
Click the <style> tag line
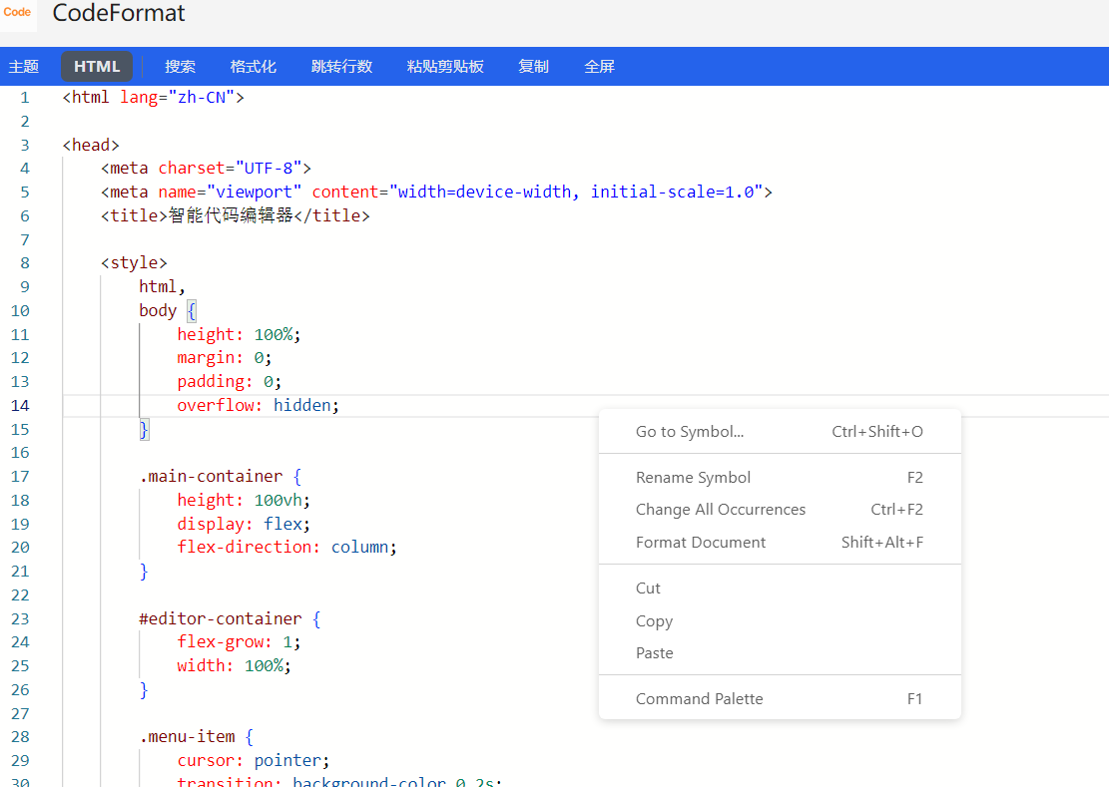click(134, 262)
